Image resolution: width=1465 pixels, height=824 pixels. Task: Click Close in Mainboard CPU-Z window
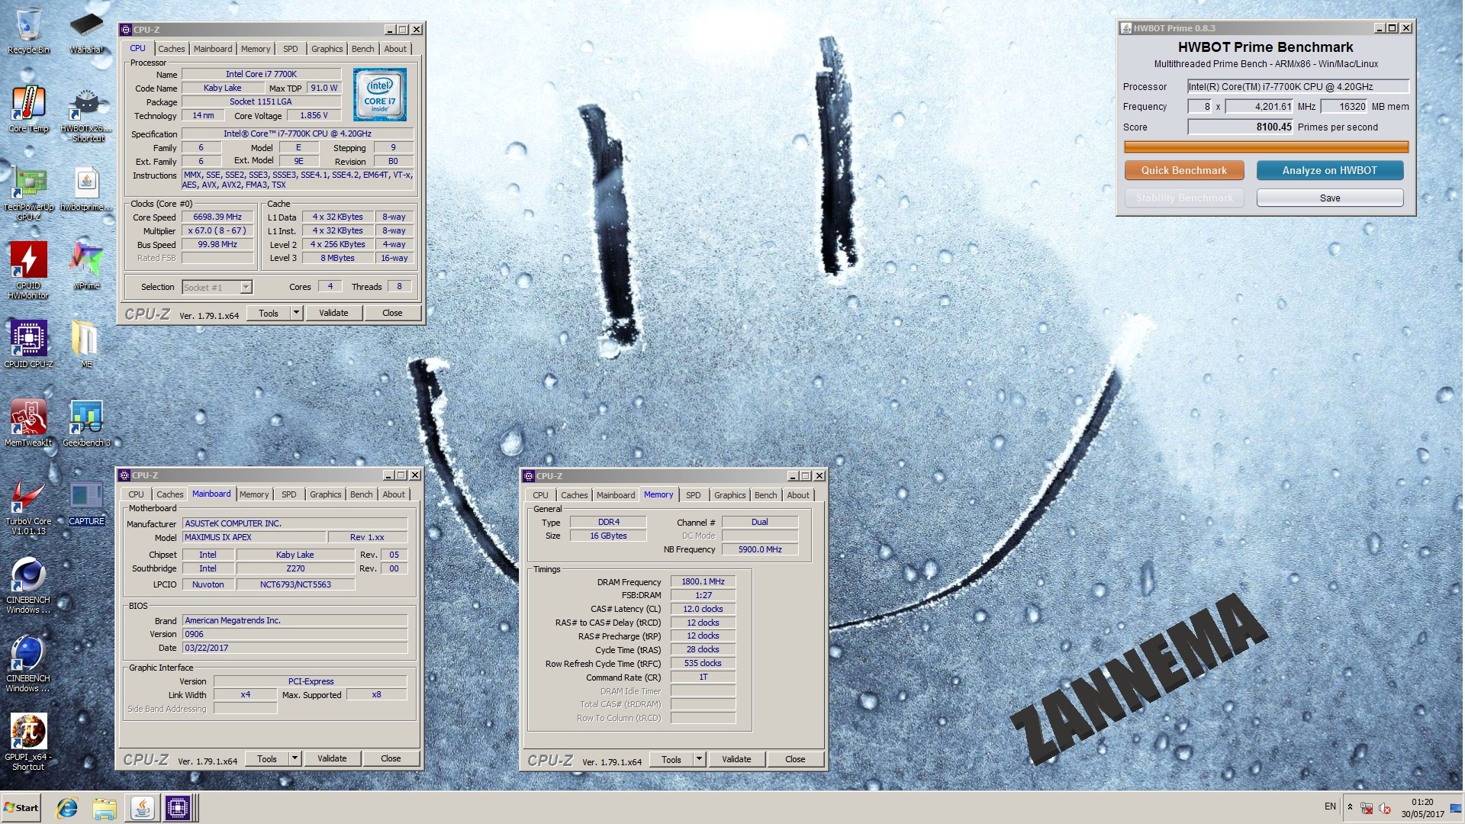[x=391, y=758]
